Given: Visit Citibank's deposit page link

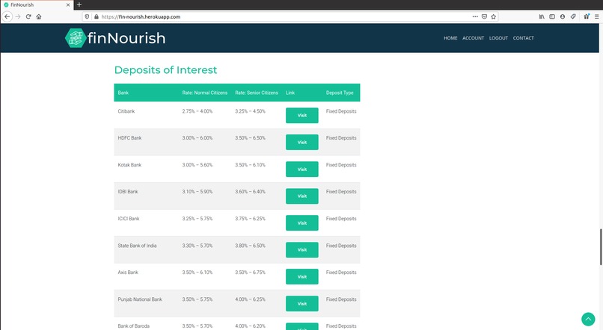Looking at the screenshot, I should 302,116.
